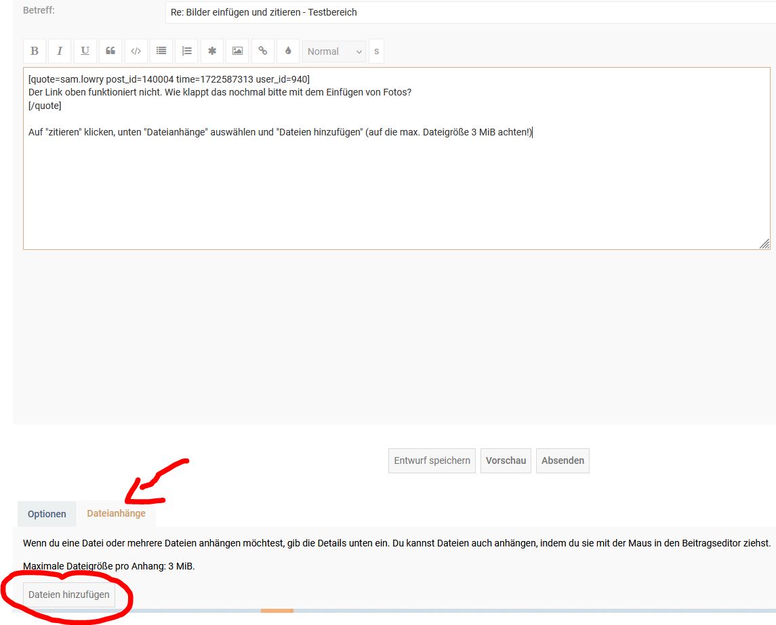Open the Normal font size dropdown
The height and width of the screenshot is (625, 776).
pyautogui.click(x=334, y=51)
